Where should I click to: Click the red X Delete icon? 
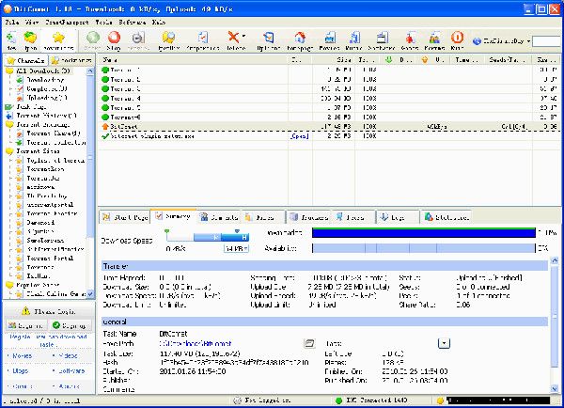[x=233, y=37]
